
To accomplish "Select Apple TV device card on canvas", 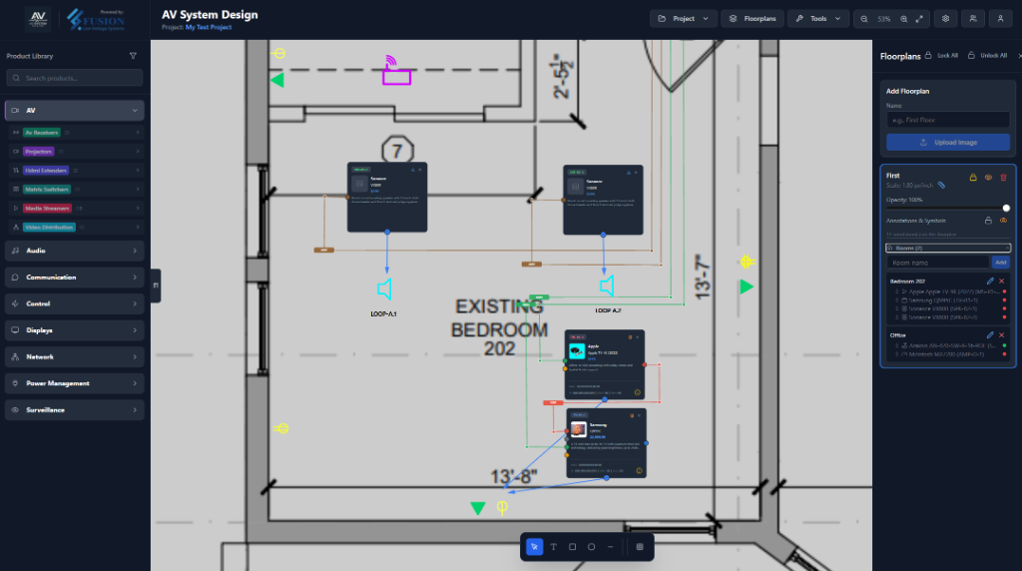I will click(604, 364).
